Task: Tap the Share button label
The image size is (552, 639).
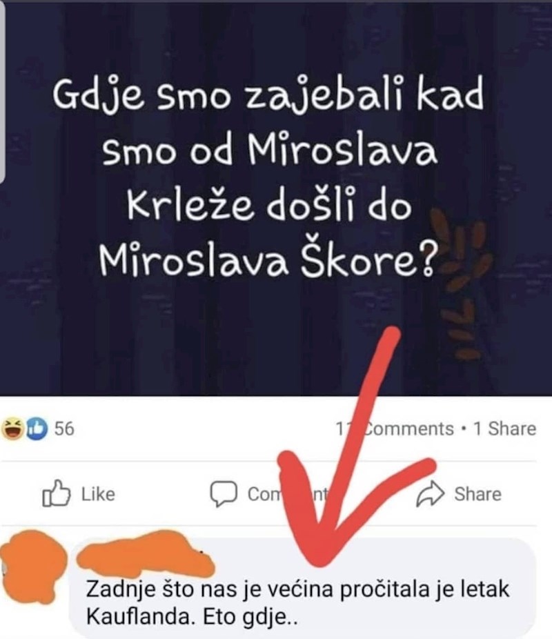Action: 477,494
